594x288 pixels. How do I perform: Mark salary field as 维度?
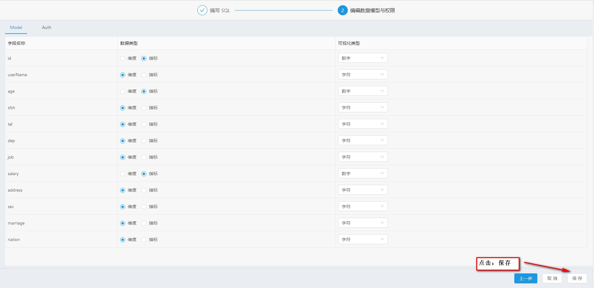123,174
